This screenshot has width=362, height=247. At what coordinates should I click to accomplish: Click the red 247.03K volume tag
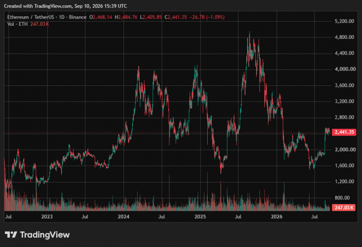pos(344,208)
